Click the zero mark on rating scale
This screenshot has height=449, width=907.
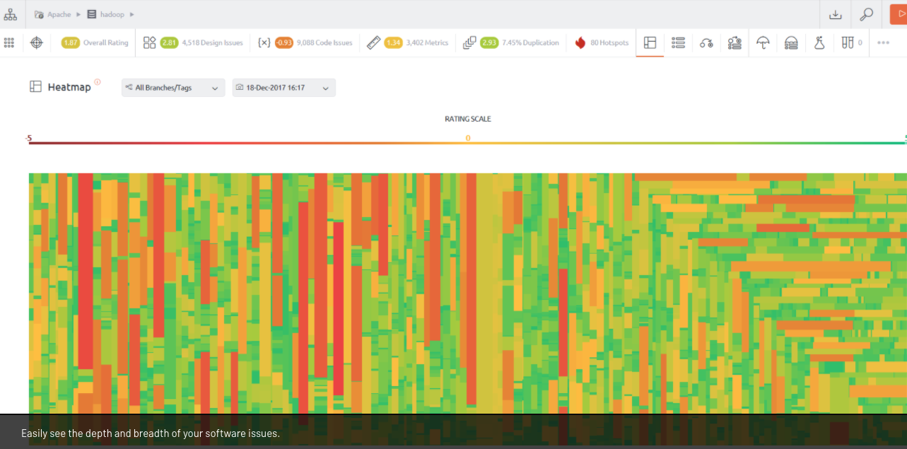coord(467,139)
